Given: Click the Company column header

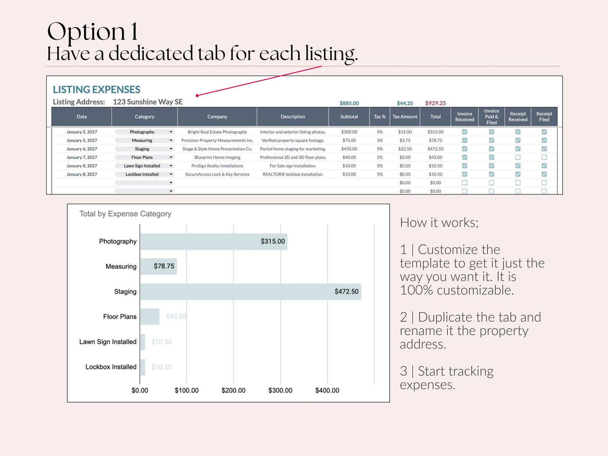Looking at the screenshot, I should [x=217, y=117].
